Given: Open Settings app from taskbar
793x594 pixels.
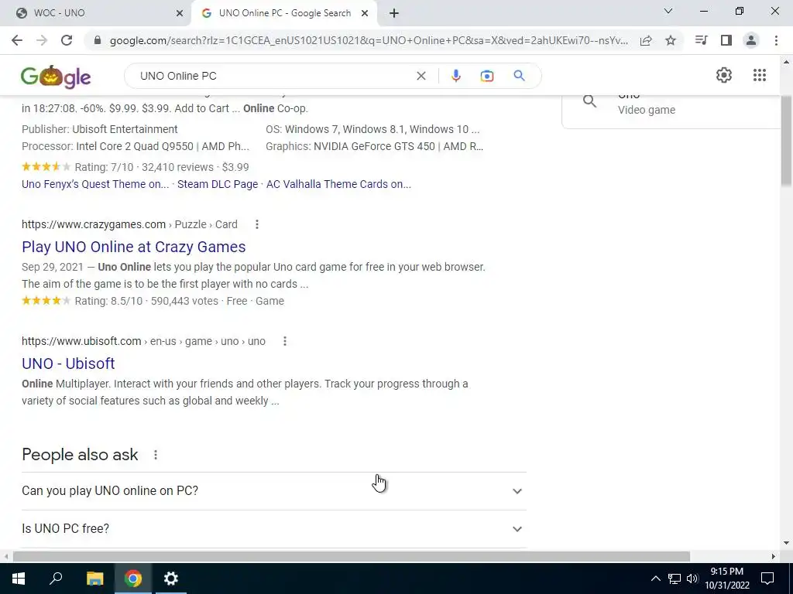Looking at the screenshot, I should (x=171, y=579).
